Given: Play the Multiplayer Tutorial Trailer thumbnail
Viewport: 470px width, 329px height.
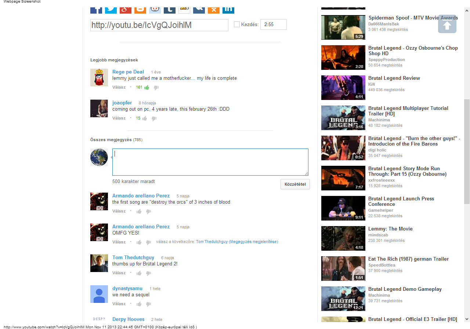Looking at the screenshot, I should [343, 118].
